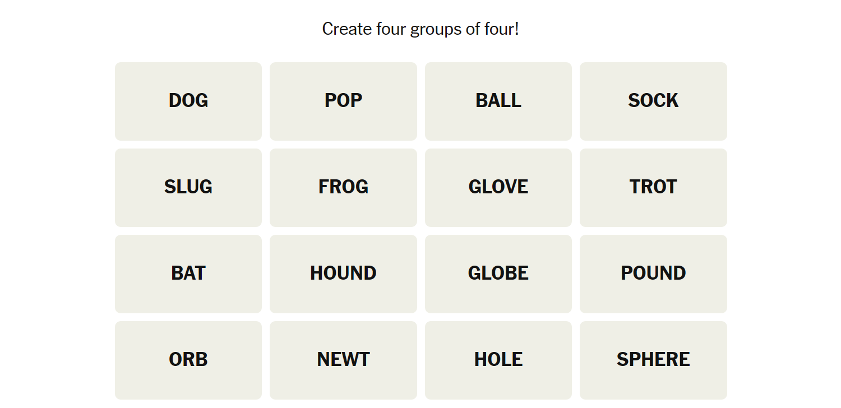This screenshot has height=408, width=841.
Task: Choose the BALL word card
Action: click(498, 101)
